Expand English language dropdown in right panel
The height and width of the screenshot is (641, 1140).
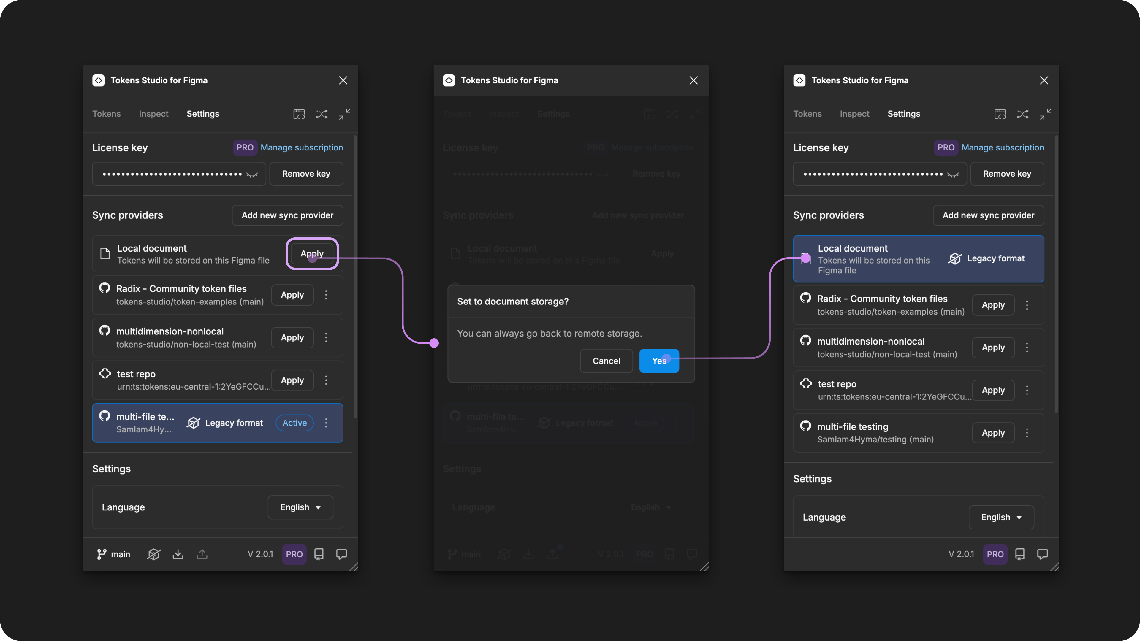pos(1001,517)
